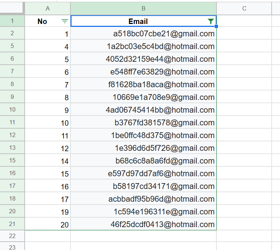Screen dimensions: 280x250
Task: Click No cell with value 7
Action: pos(48,84)
